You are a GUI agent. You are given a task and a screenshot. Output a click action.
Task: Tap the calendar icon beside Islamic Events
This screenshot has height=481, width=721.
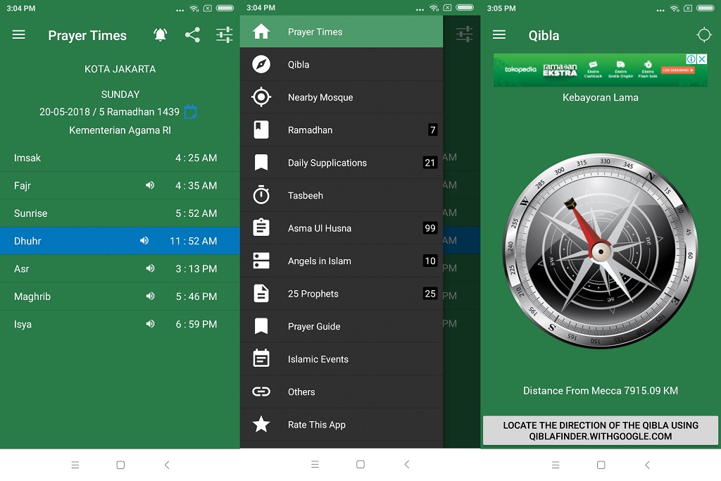pyautogui.click(x=261, y=358)
